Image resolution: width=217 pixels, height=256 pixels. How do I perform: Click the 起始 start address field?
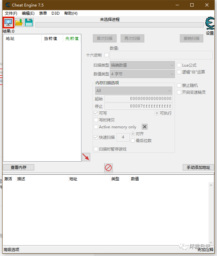[138, 99]
